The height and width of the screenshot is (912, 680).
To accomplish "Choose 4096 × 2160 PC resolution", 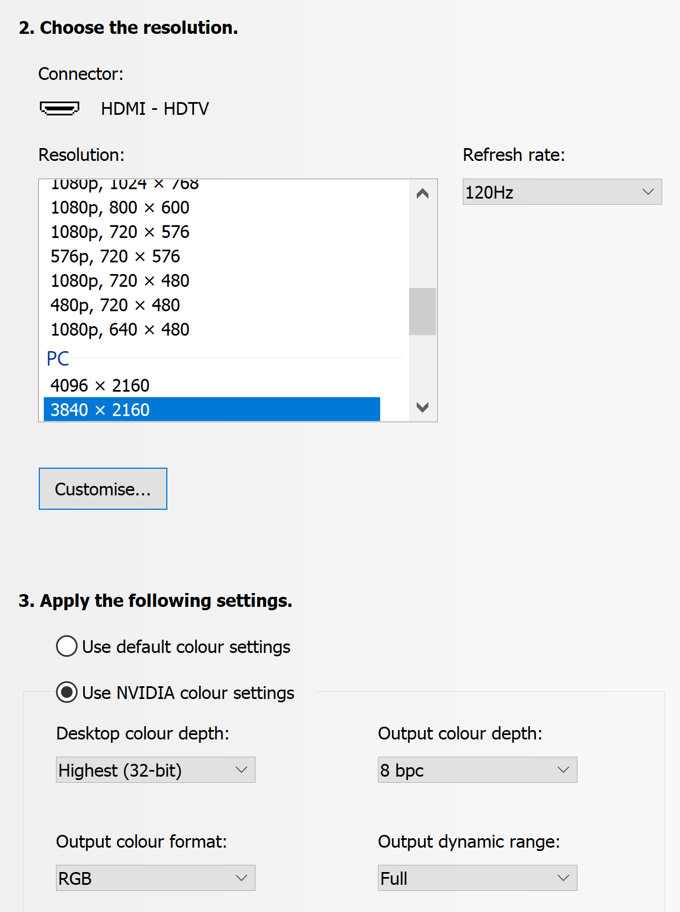I will point(100,386).
